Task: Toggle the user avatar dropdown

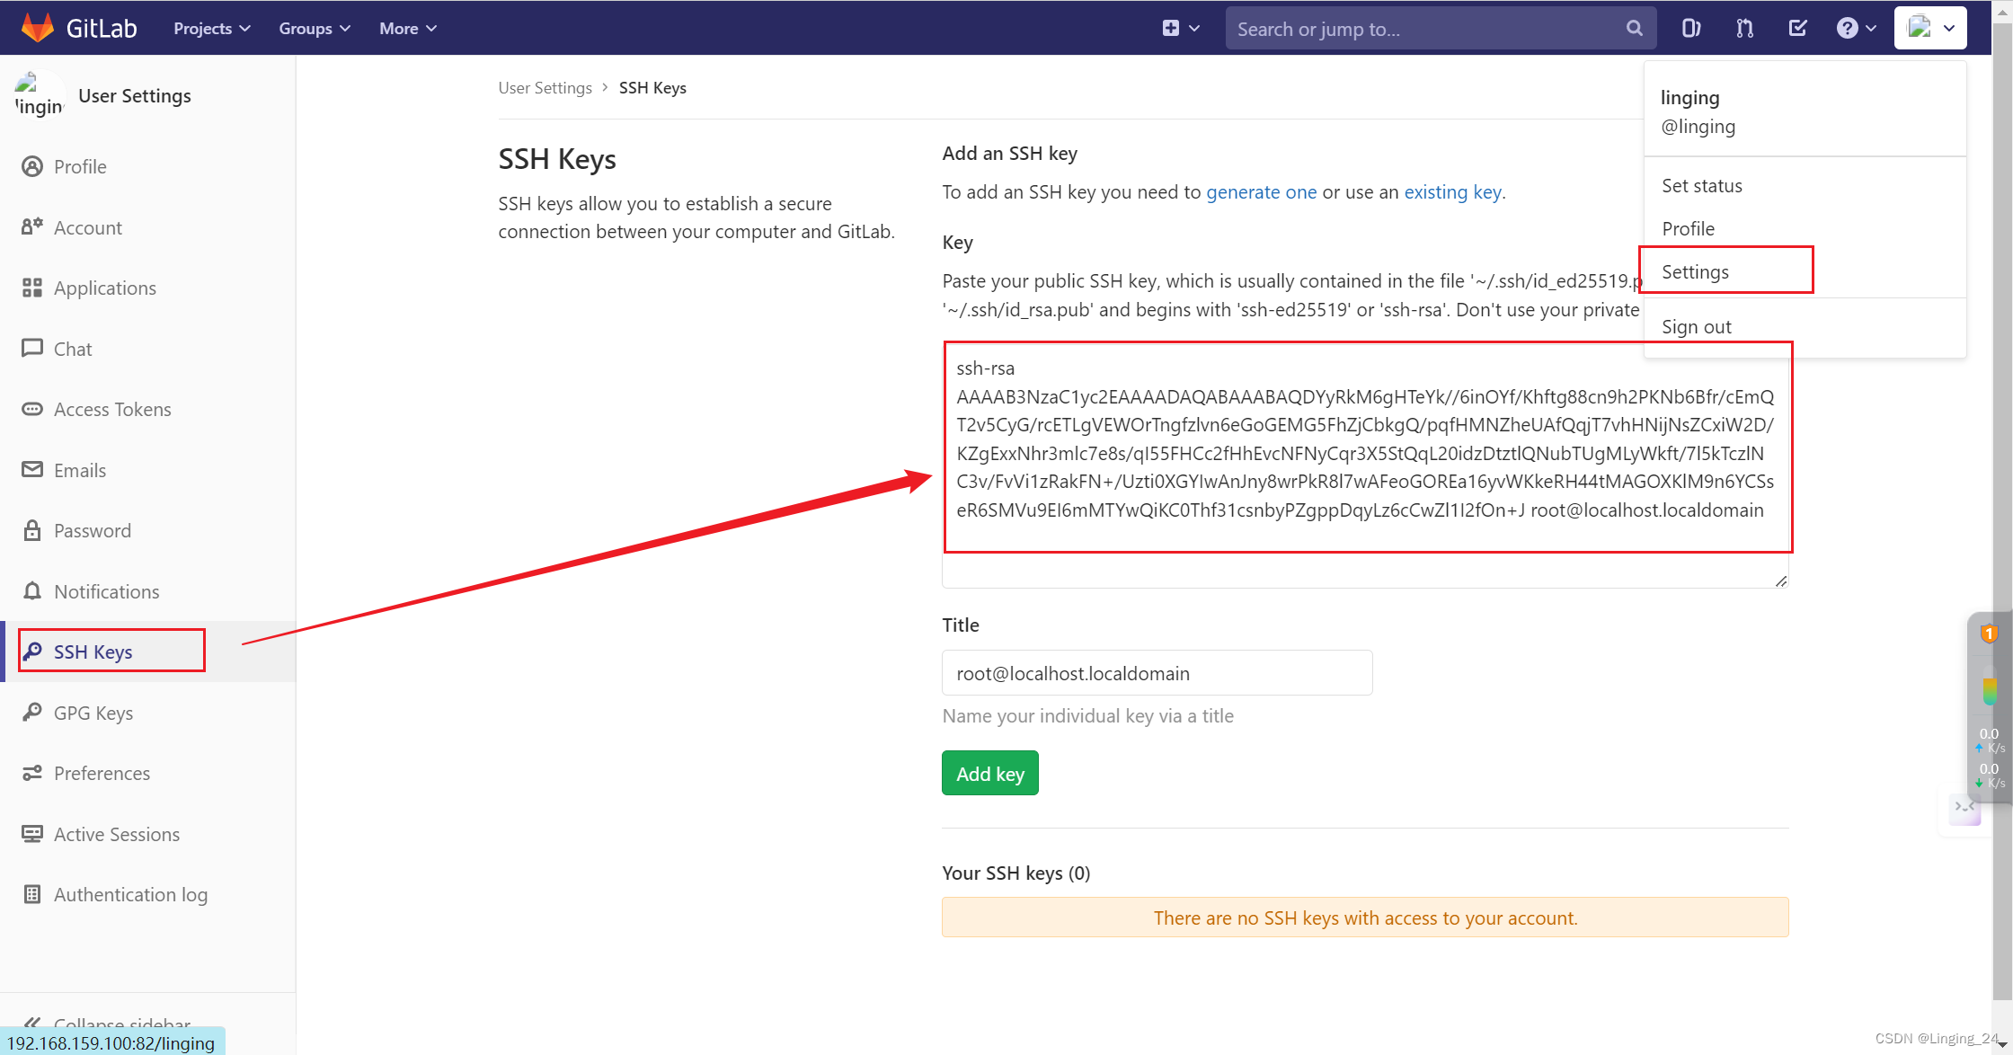Action: [1930, 28]
